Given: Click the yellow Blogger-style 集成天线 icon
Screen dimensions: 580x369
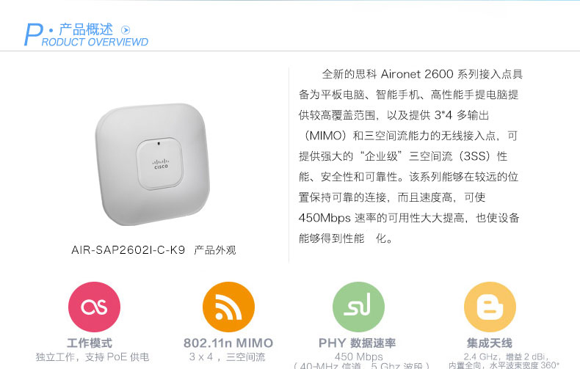Looking at the screenshot, I should coord(490,307).
